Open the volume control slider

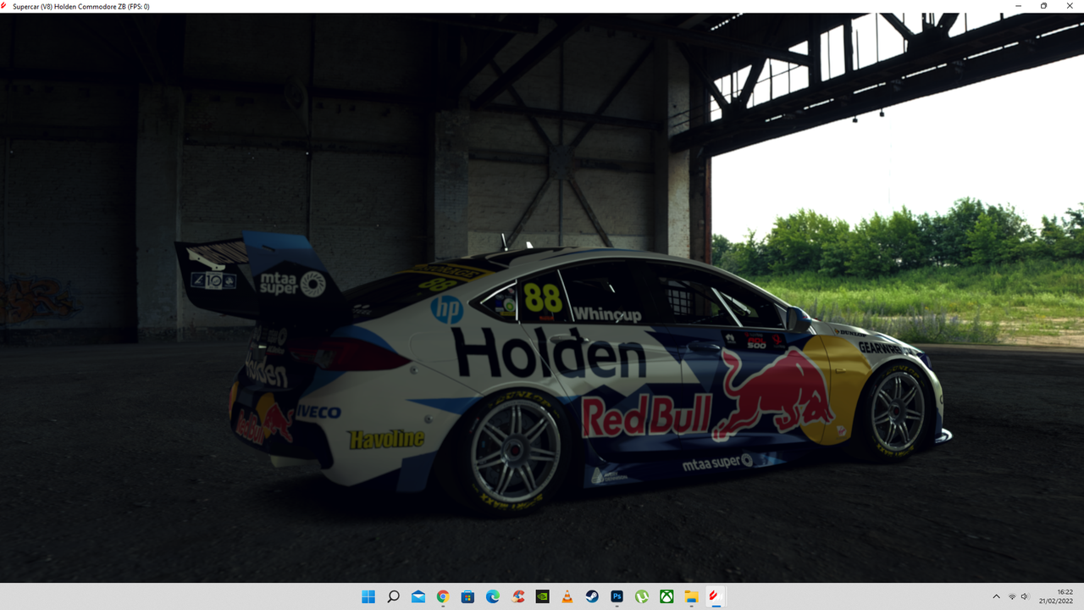click(x=1025, y=596)
